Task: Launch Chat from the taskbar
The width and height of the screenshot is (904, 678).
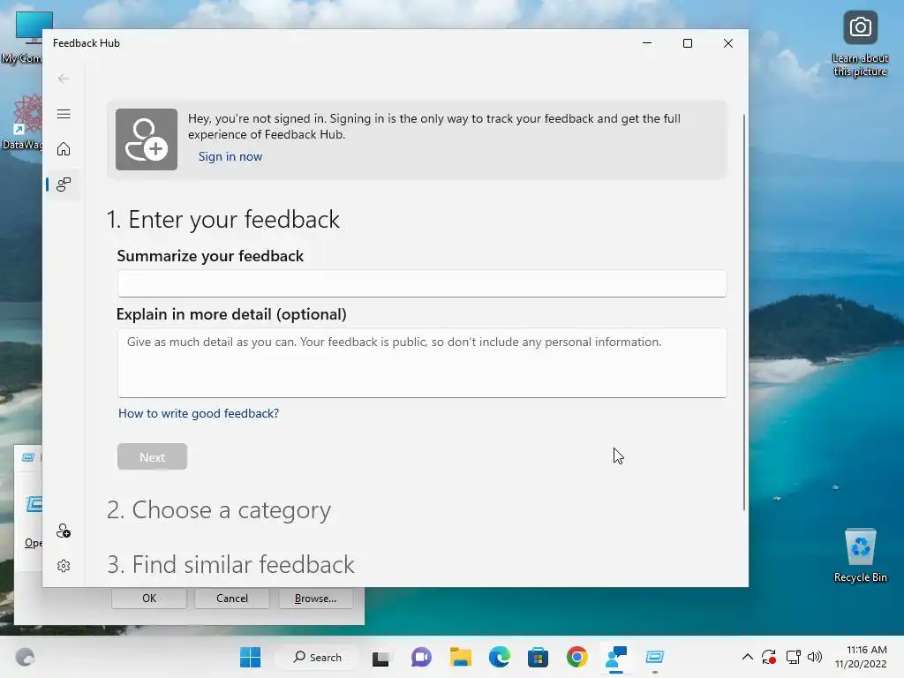Action: (421, 657)
